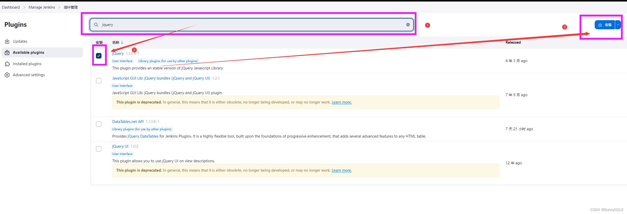Click the '7 年 9 月 ago' release date
Image resolution: width=627 pixels, height=214 pixels.
(x=516, y=95)
